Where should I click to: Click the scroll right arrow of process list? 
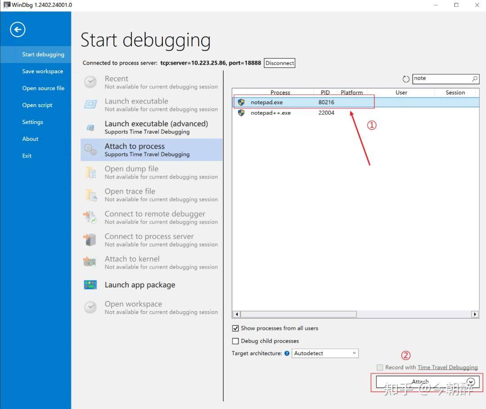475,314
